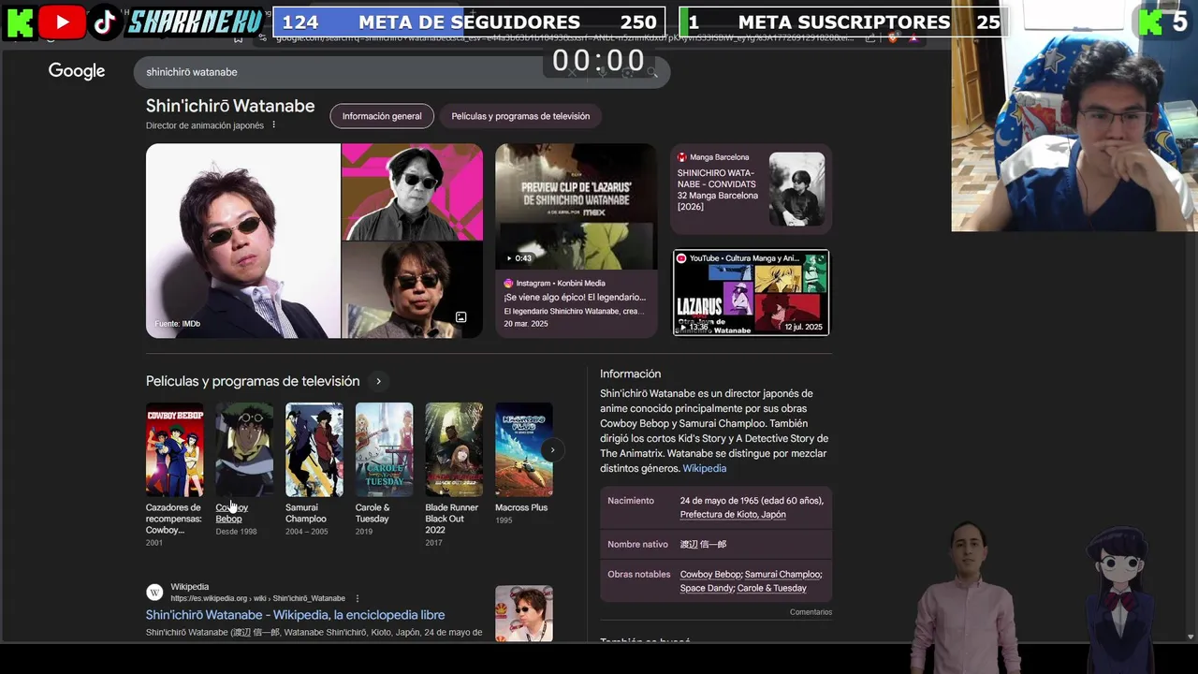Open the Carole & Tuesday link in Obras notables
This screenshot has width=1198, height=674.
[772, 588]
